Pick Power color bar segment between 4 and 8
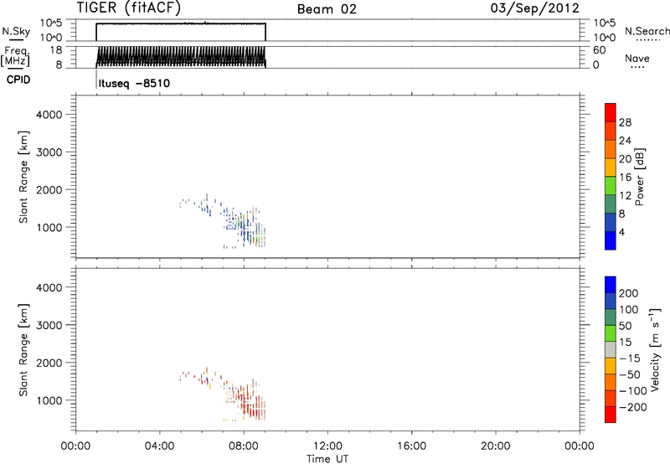 (611, 222)
